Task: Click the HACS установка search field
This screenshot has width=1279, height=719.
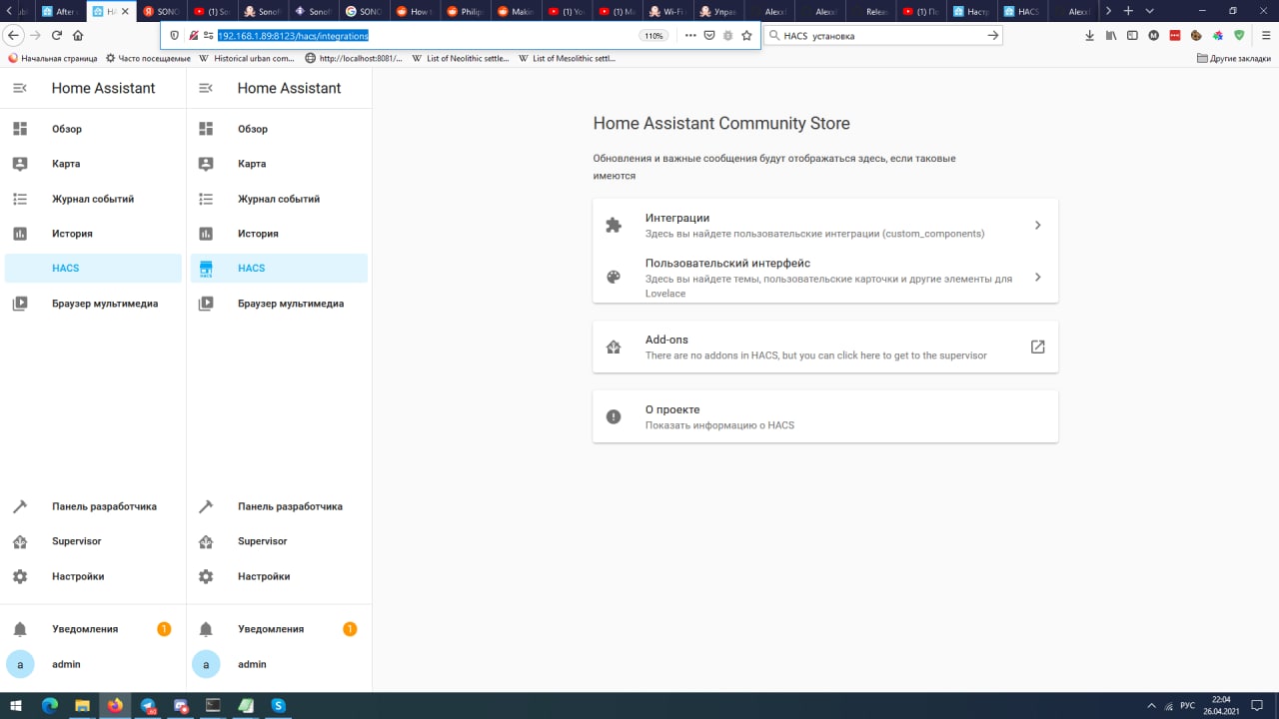Action: 882,35
